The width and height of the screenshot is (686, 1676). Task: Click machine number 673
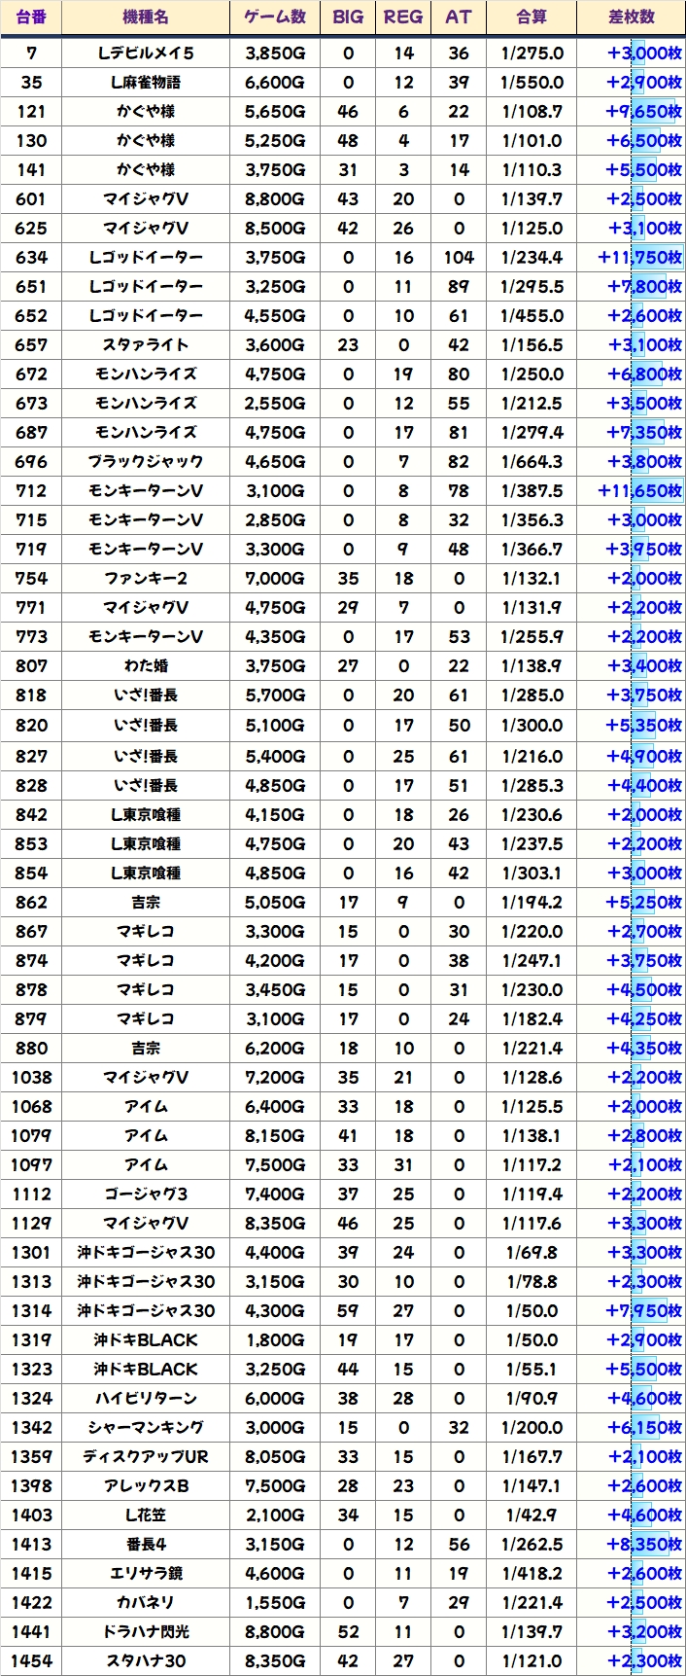pos(31,404)
